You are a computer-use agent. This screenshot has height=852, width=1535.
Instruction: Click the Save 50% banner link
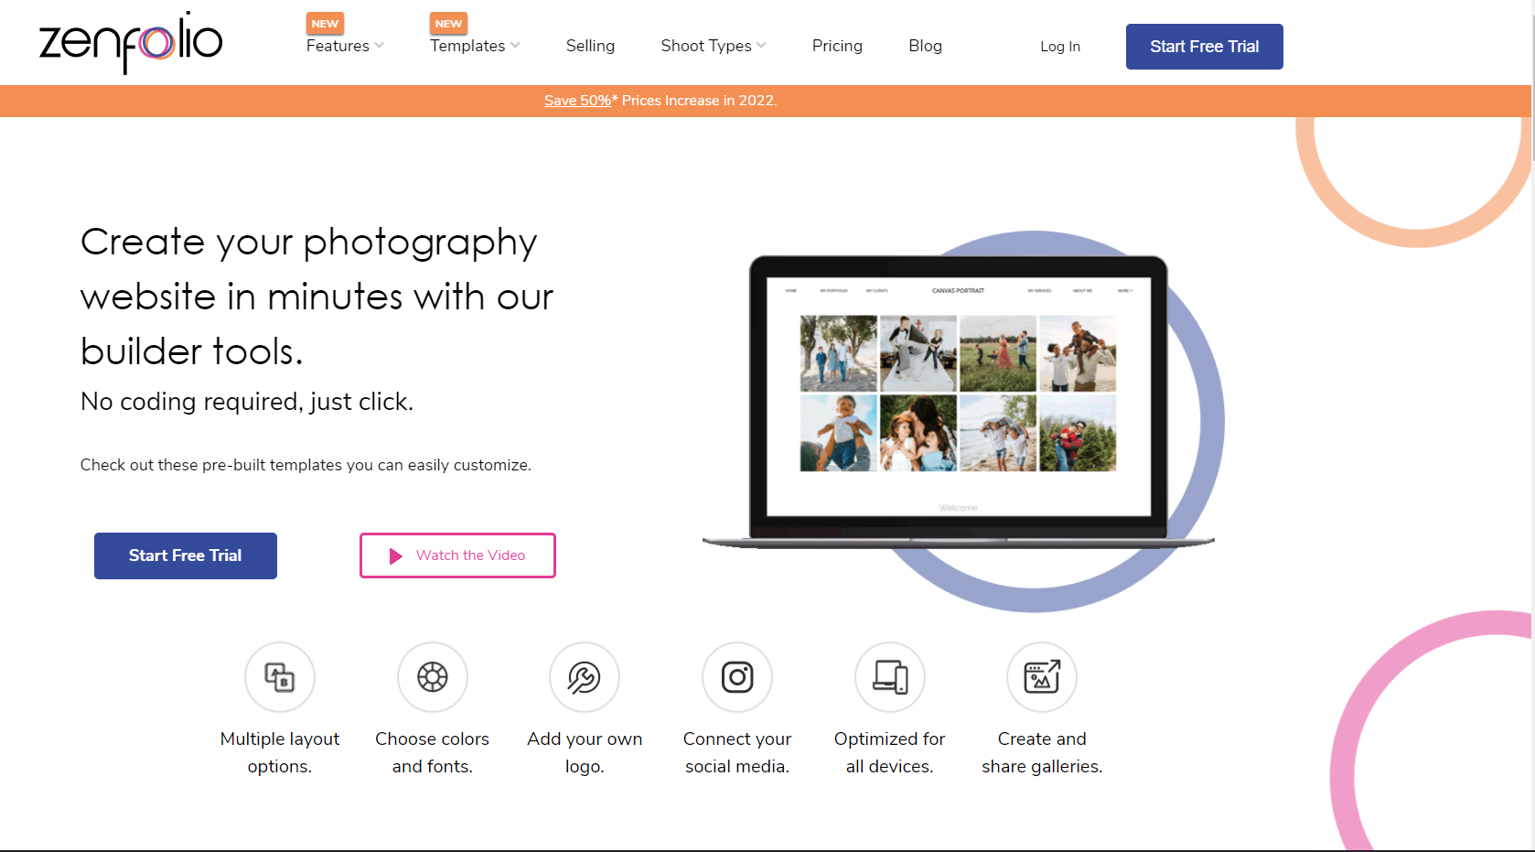point(577,101)
